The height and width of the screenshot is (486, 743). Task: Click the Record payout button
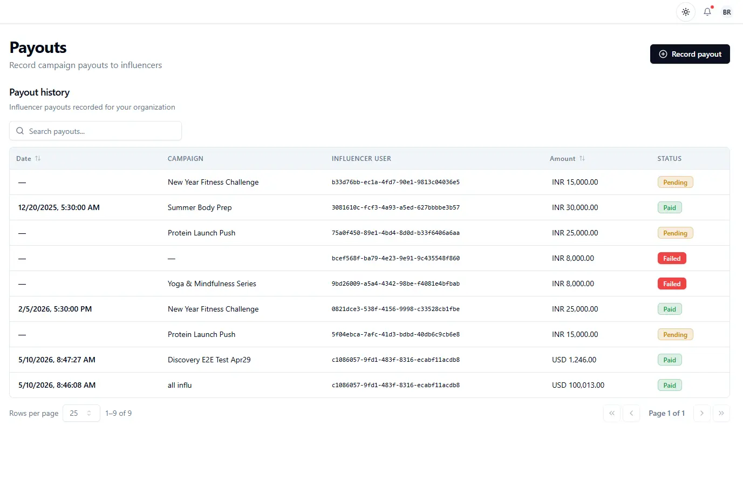(690, 54)
